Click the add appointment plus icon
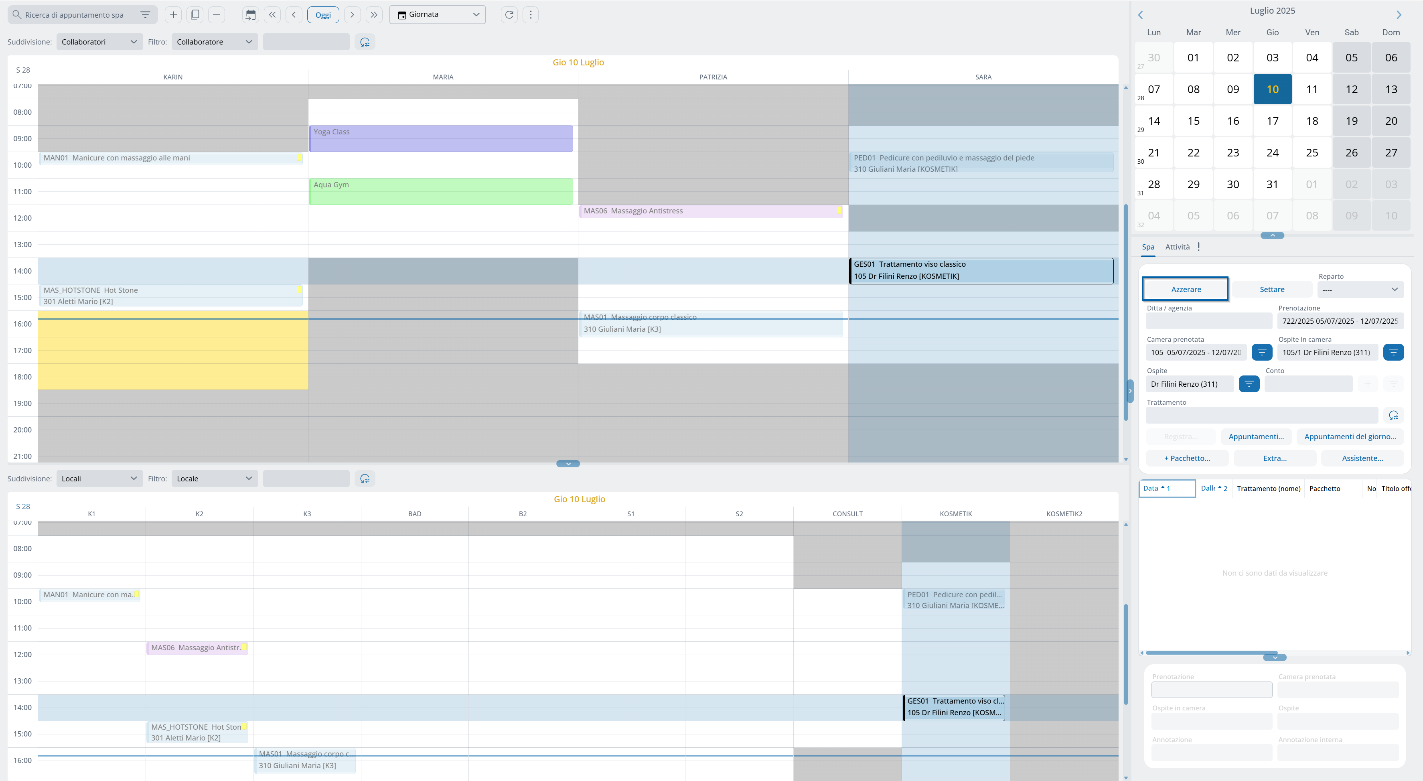The width and height of the screenshot is (1423, 781). (173, 15)
